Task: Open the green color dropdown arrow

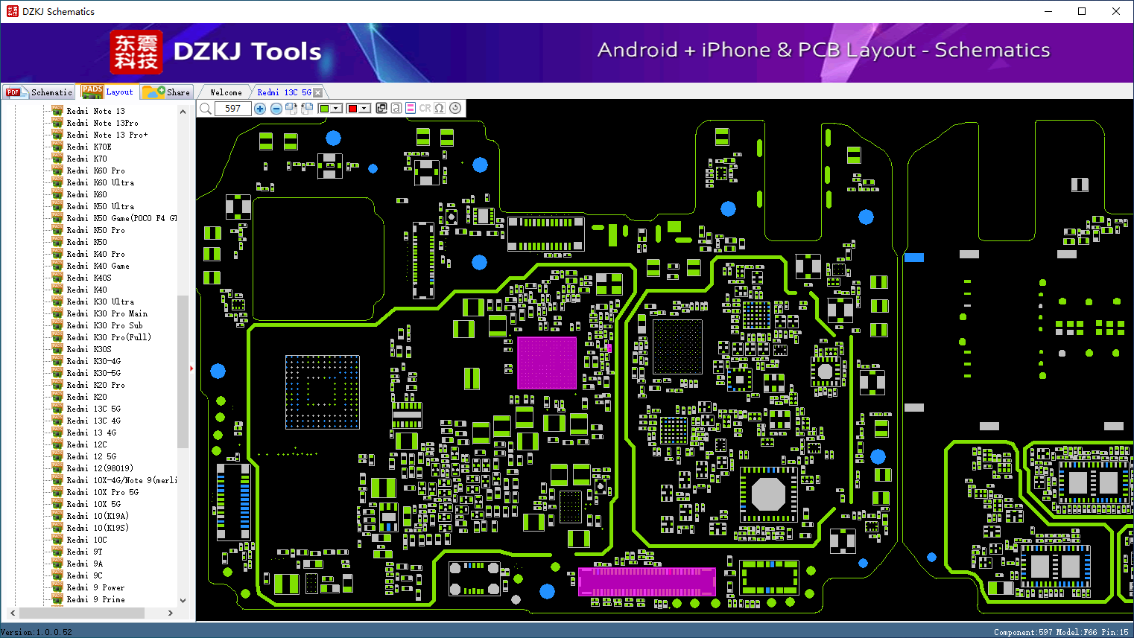Action: 337,109
